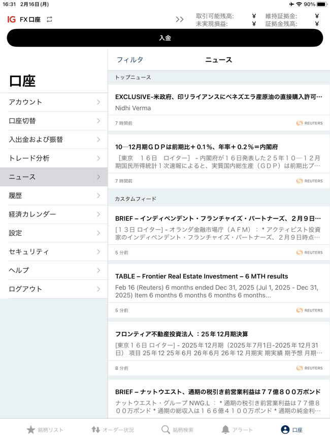
Task: Click the chevron beside 設定
Action: pos(98,233)
